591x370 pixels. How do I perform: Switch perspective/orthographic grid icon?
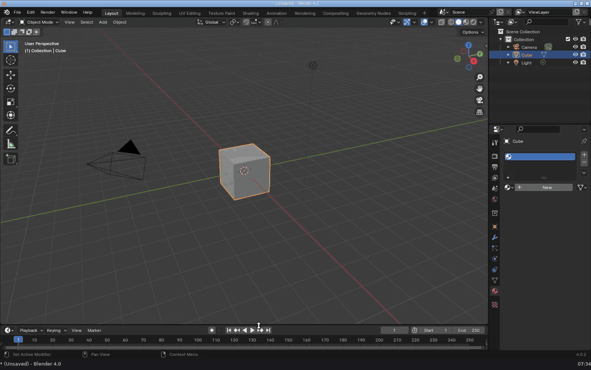click(x=479, y=112)
